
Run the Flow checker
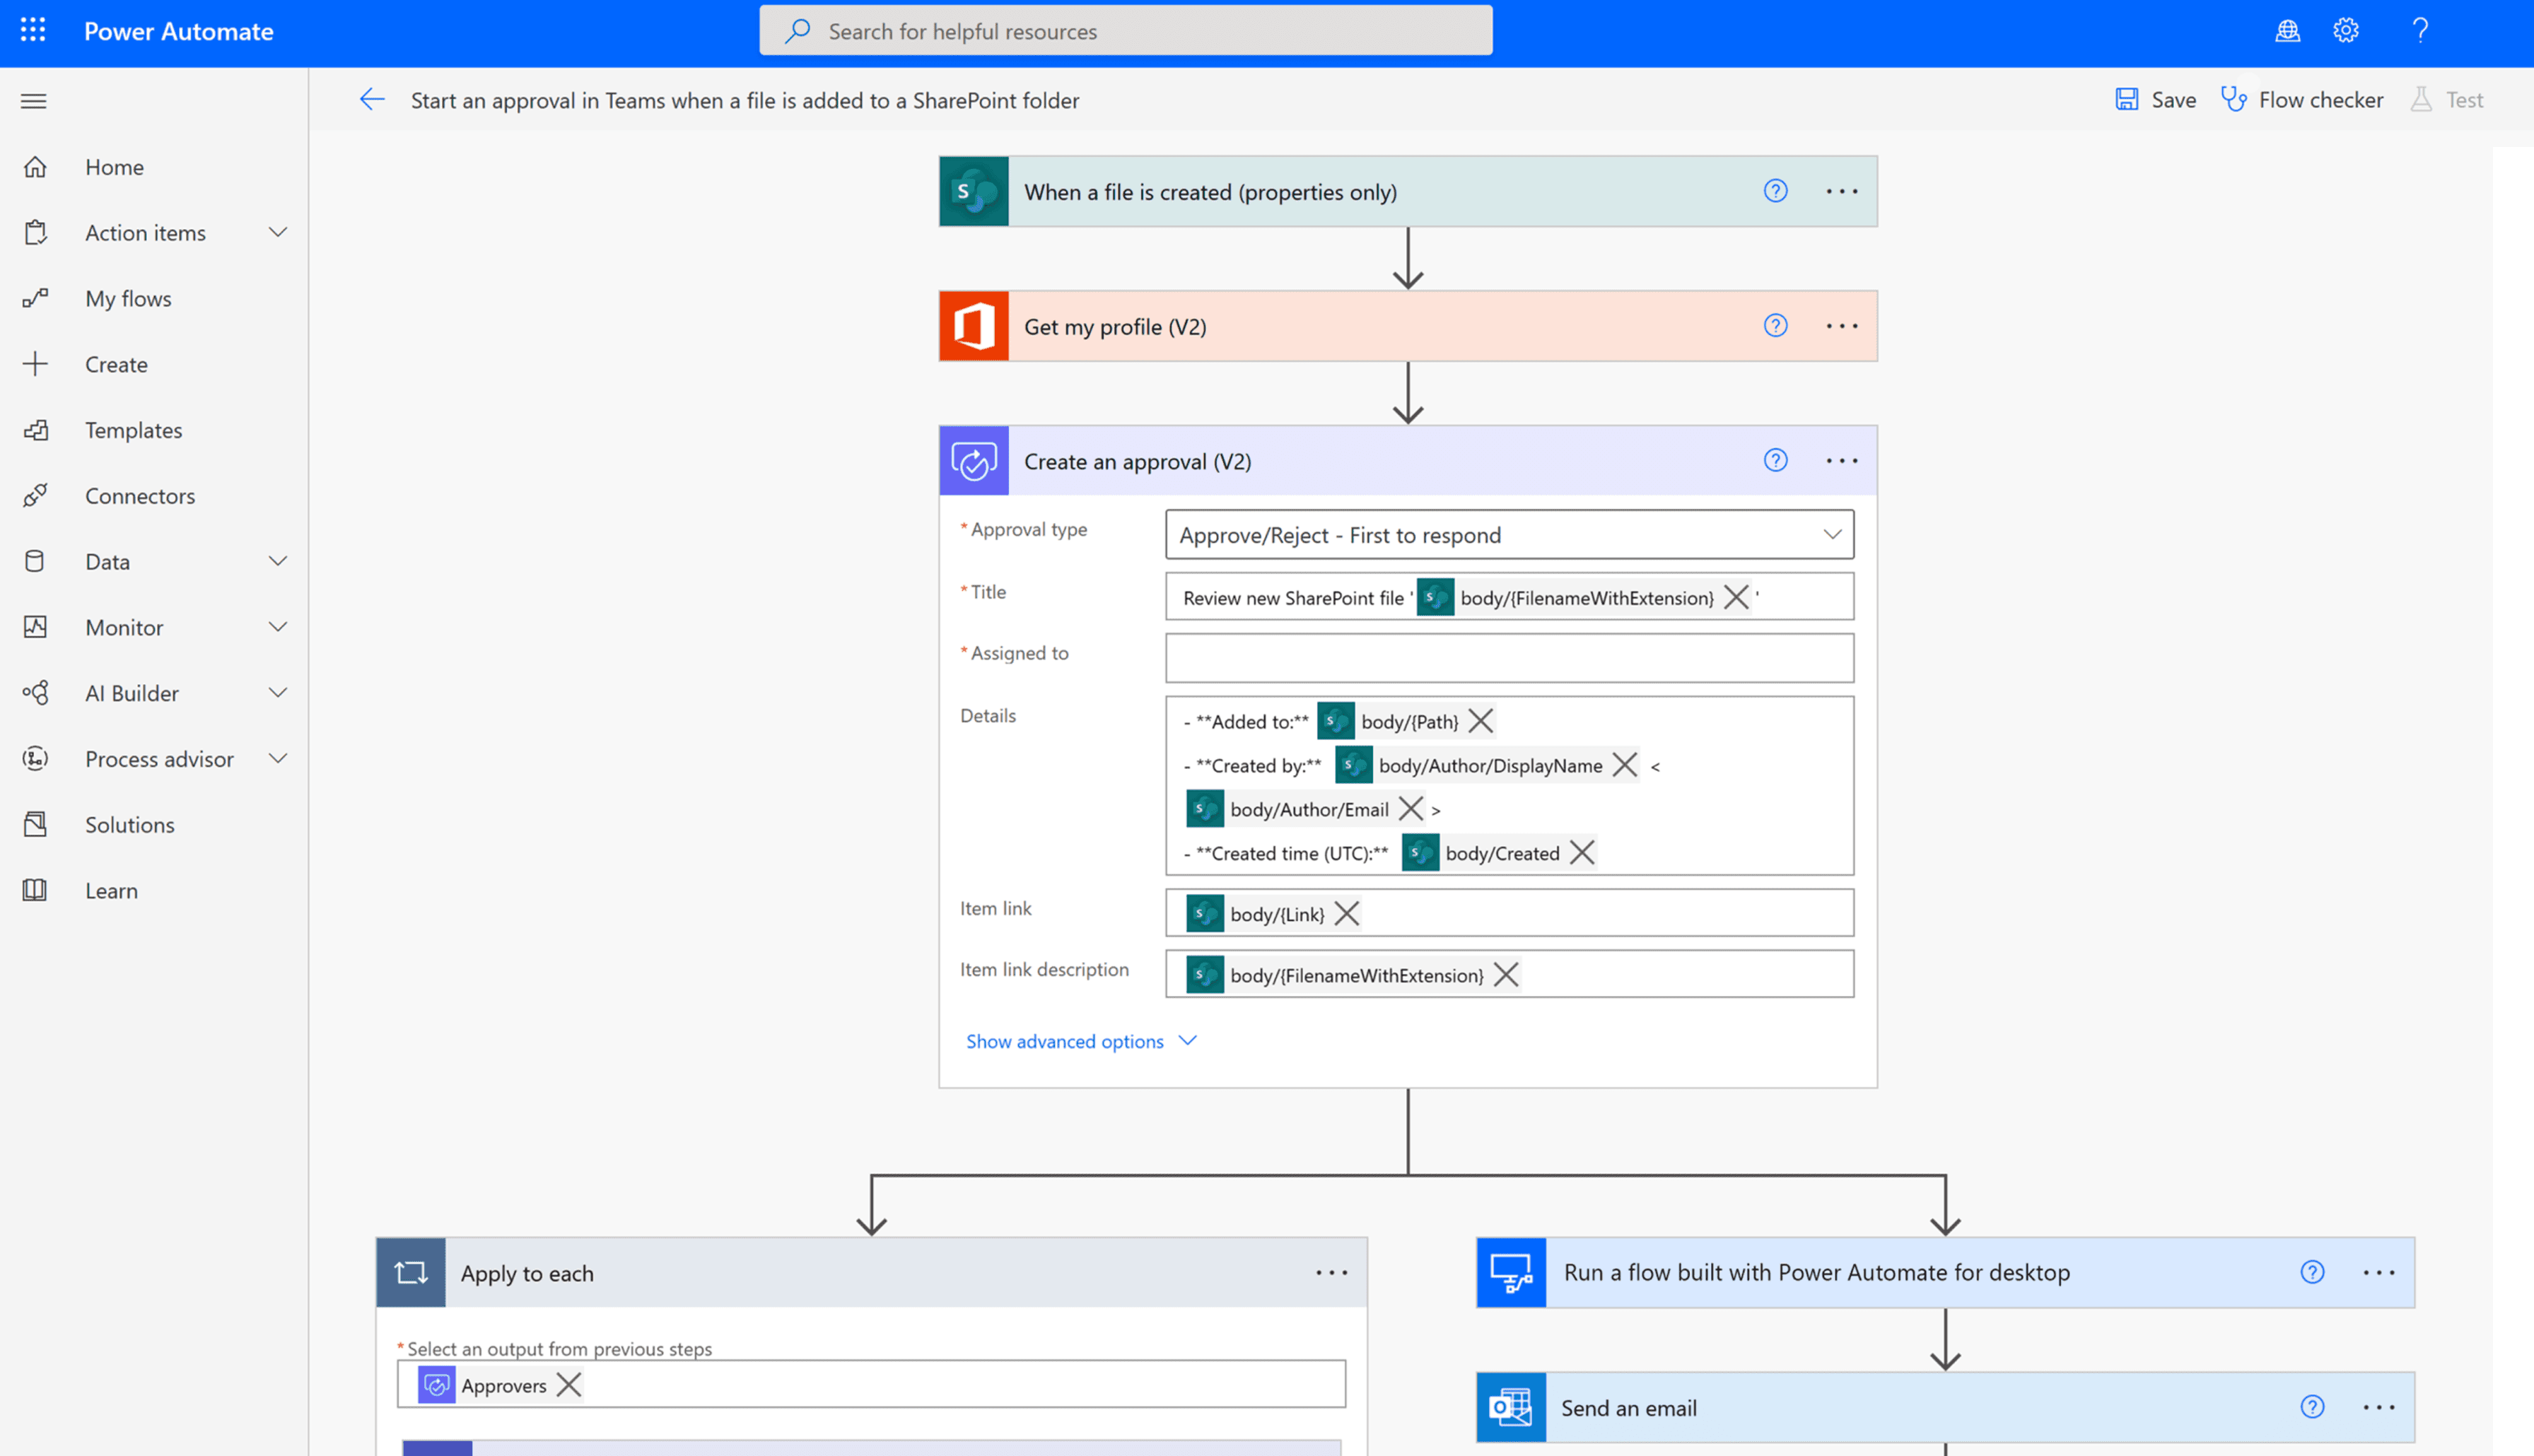(x=2302, y=100)
